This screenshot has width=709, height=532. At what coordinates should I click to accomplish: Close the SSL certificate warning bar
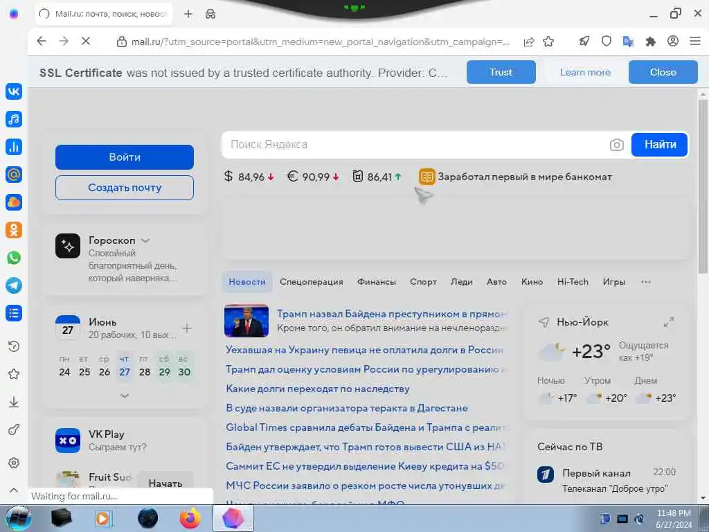point(663,72)
